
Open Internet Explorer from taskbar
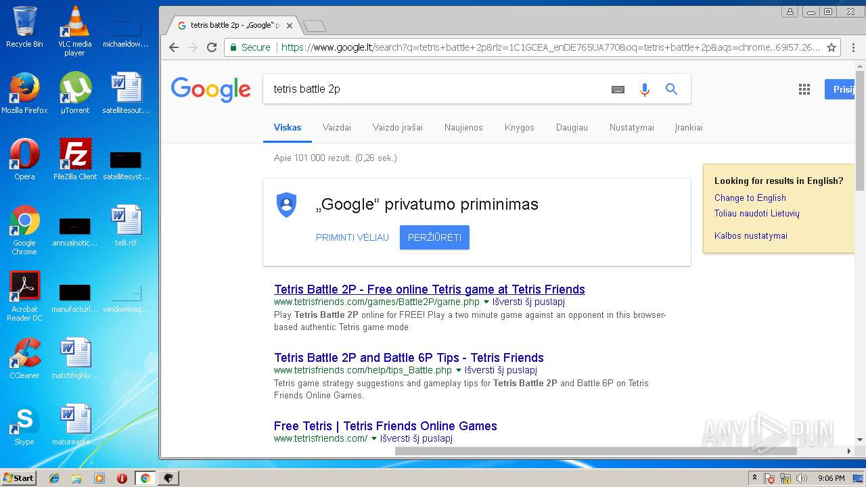[54, 478]
